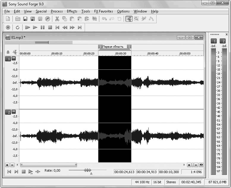This screenshot has width=231, height=188.
Task: Open the FX Favorites menu
Action: [103, 11]
